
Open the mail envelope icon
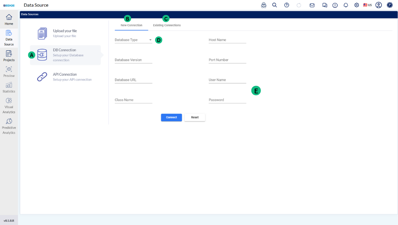pyautogui.click(x=312, y=5)
